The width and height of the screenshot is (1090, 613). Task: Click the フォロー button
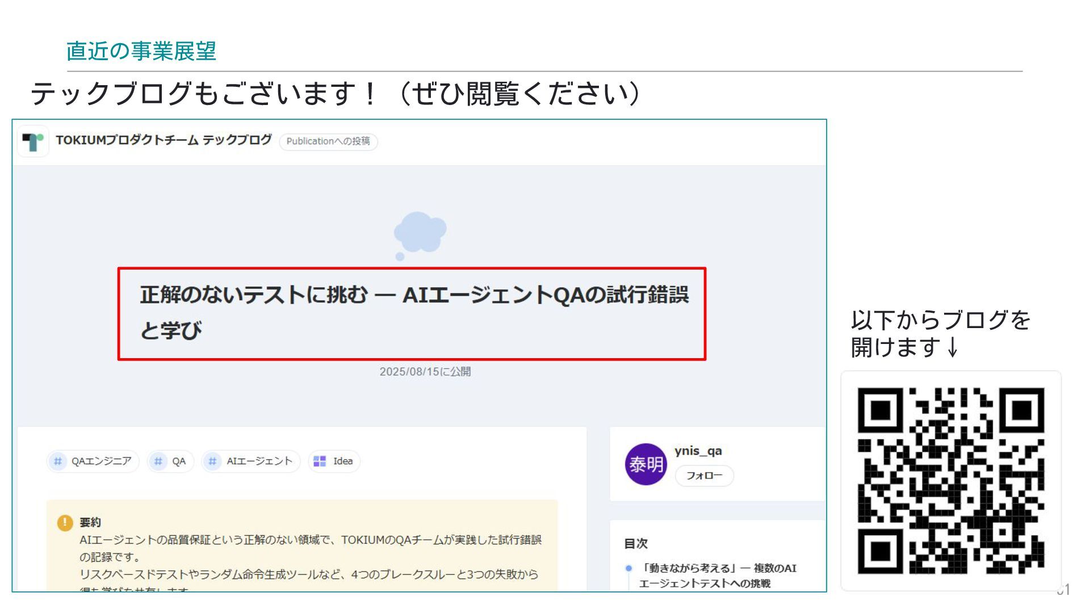coord(704,476)
